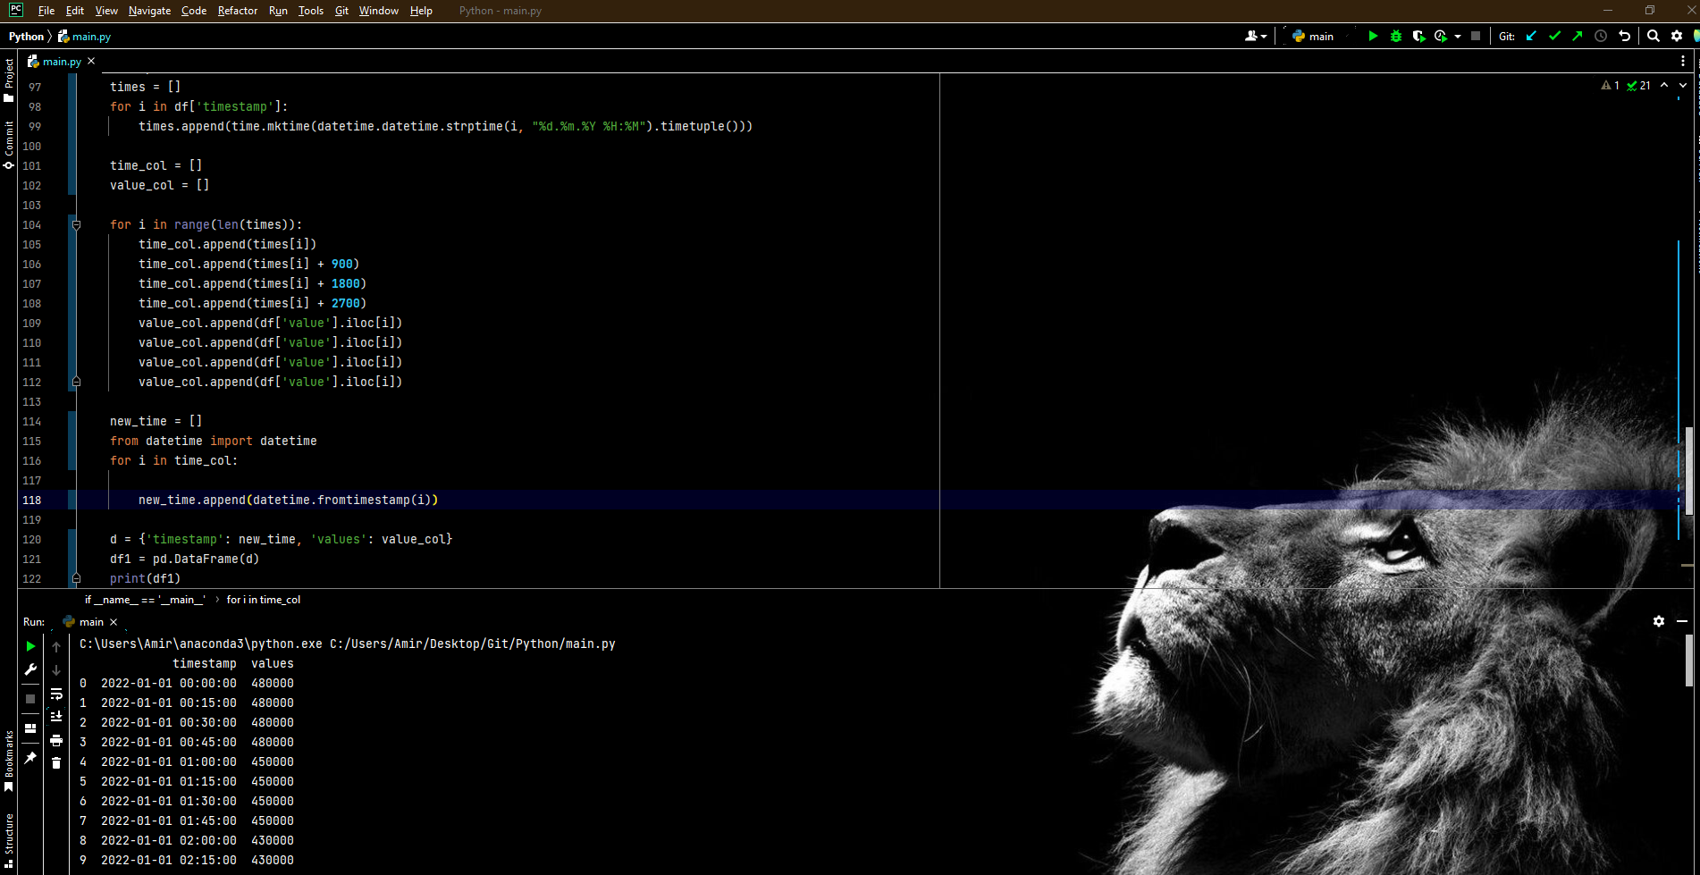Screen dimensions: 1700x875
Task: Toggle the Commit tool window
Action: click(x=9, y=145)
